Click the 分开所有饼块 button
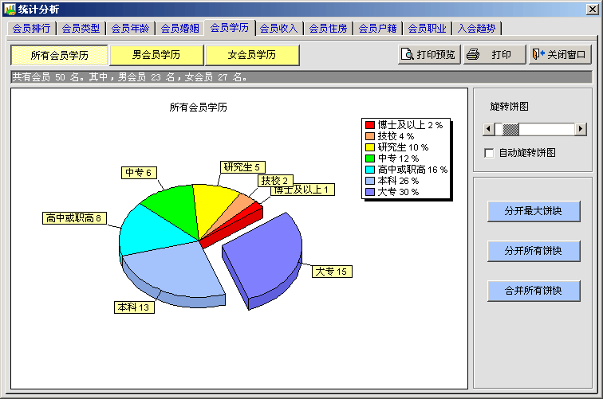This screenshot has width=603, height=399. pyautogui.click(x=534, y=251)
